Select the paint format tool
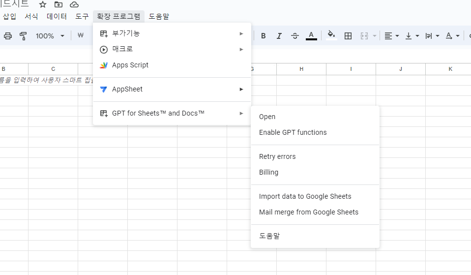471x275 pixels. (23, 36)
